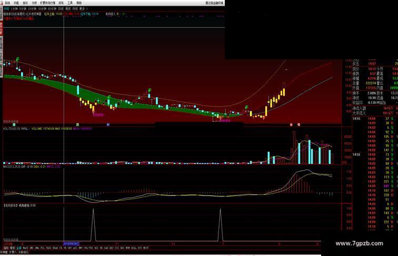398x256 pixels.
Task: Open the 扩展市场行情 menu
Action: pos(48,3)
